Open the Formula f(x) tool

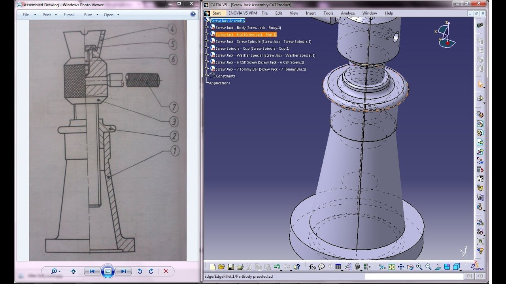(x=312, y=267)
